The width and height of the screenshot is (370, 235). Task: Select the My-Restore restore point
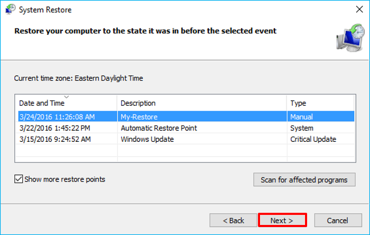(x=139, y=116)
